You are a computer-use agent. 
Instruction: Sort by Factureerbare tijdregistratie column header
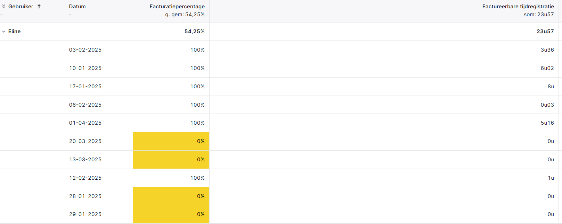click(518, 6)
